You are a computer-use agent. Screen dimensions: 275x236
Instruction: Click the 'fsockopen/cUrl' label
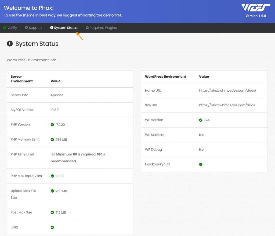[157, 164]
